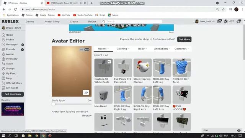Click Report link under advertisement

click(171, 32)
